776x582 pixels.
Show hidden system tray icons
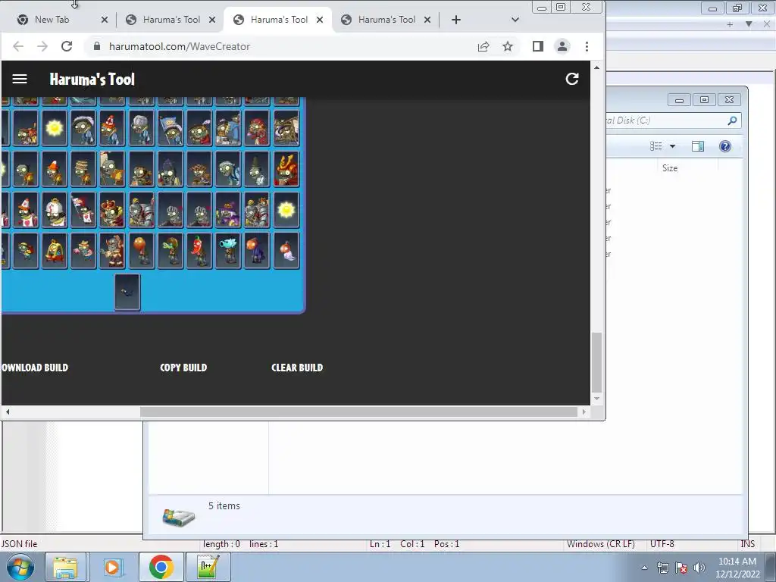[x=644, y=568]
